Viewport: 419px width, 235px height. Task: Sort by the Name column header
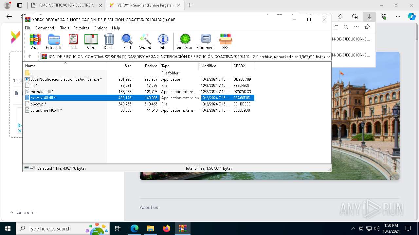[x=65, y=66]
